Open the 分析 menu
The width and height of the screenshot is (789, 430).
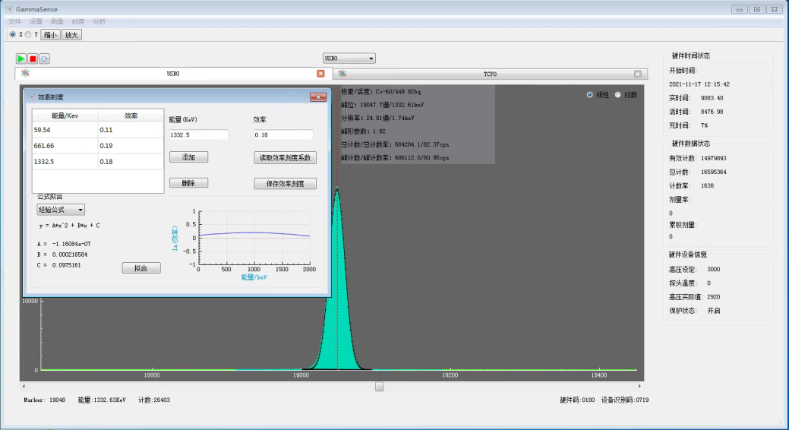99,21
